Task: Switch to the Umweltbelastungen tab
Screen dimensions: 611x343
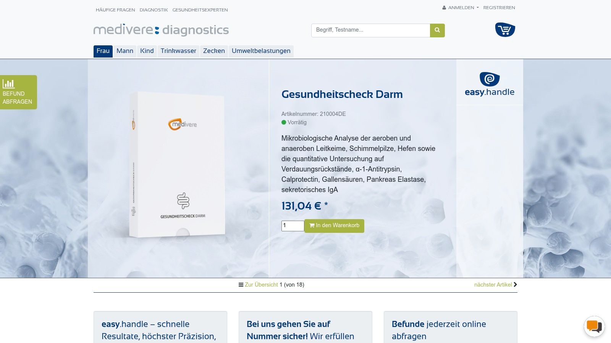Action: (x=261, y=51)
